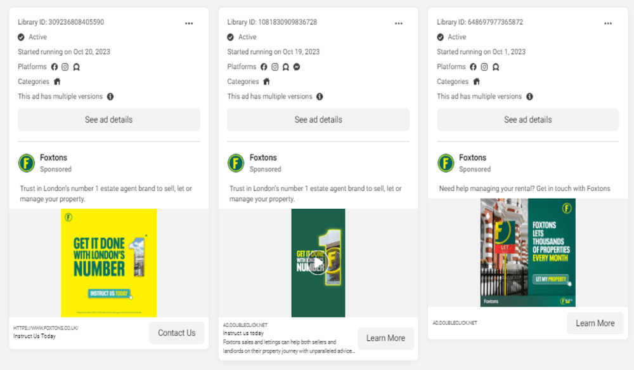Open the three-dot menu on the middle ad
The image size is (634, 370).
[x=399, y=23]
